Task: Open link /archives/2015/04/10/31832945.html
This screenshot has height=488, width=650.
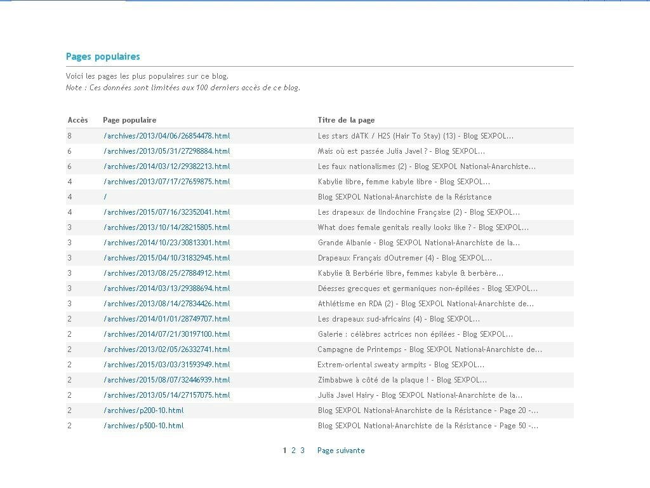Action: 167,258
